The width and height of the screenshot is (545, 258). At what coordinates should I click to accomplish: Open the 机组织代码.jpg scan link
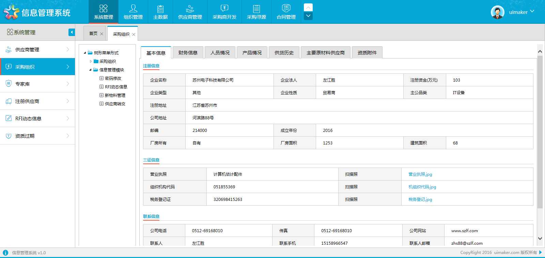(x=422, y=187)
